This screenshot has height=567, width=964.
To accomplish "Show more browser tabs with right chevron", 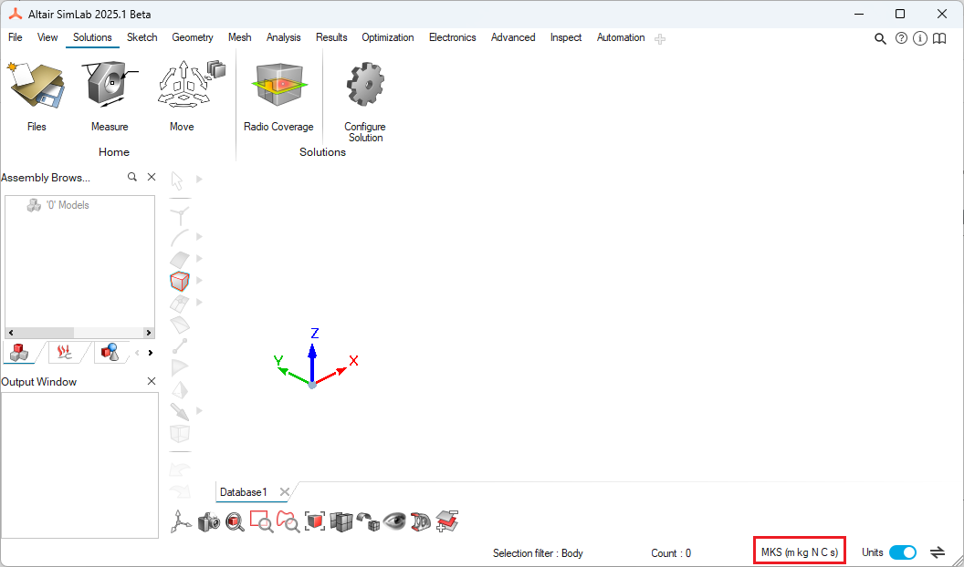I will pyautogui.click(x=151, y=353).
